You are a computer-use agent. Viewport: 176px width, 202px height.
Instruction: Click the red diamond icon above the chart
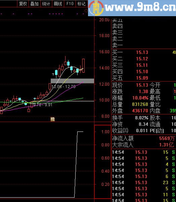pyautogui.click(x=86, y=10)
